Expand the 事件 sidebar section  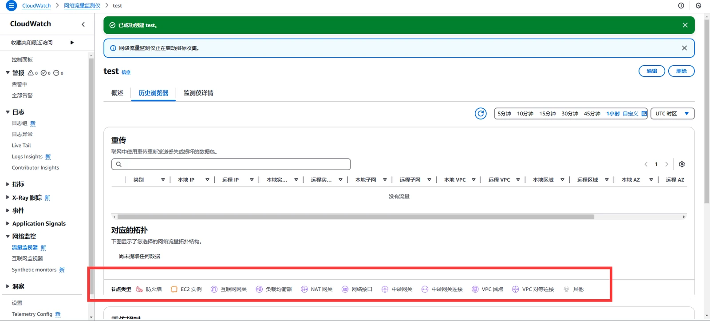point(8,210)
